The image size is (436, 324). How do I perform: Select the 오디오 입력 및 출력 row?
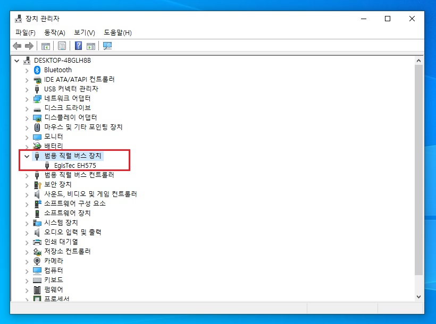pyautogui.click(x=73, y=232)
